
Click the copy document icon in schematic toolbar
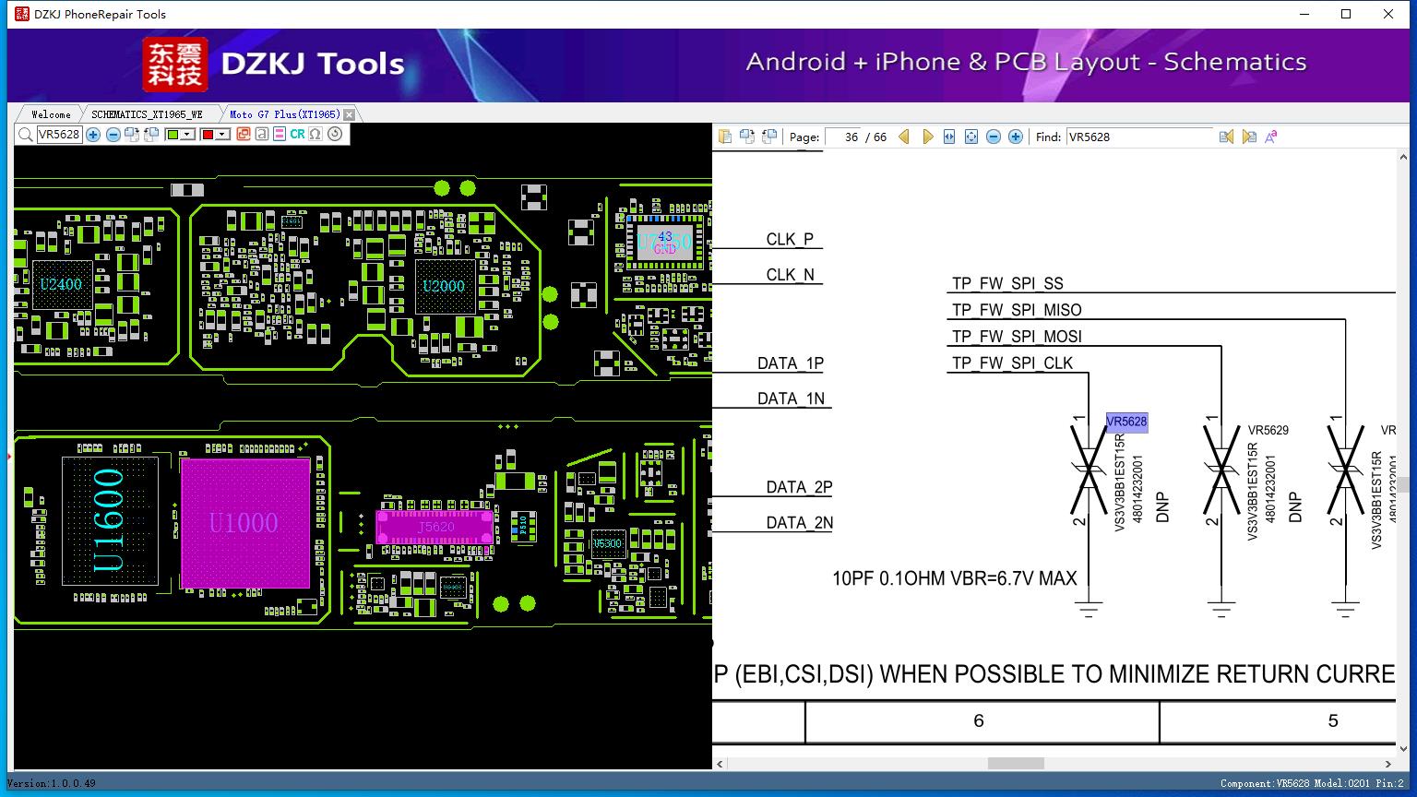(725, 137)
